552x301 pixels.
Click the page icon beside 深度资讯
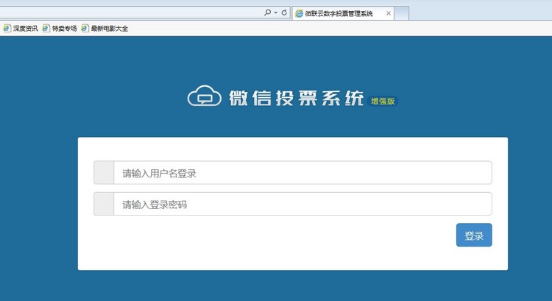(x=7, y=29)
